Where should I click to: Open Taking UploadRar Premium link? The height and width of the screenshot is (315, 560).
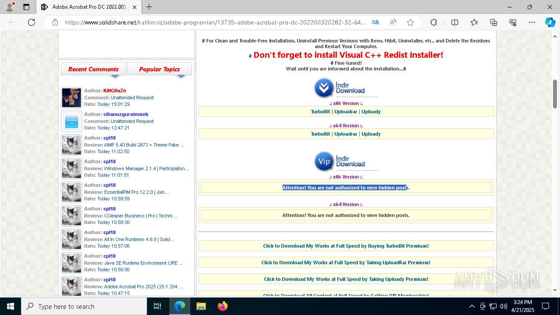click(x=346, y=262)
